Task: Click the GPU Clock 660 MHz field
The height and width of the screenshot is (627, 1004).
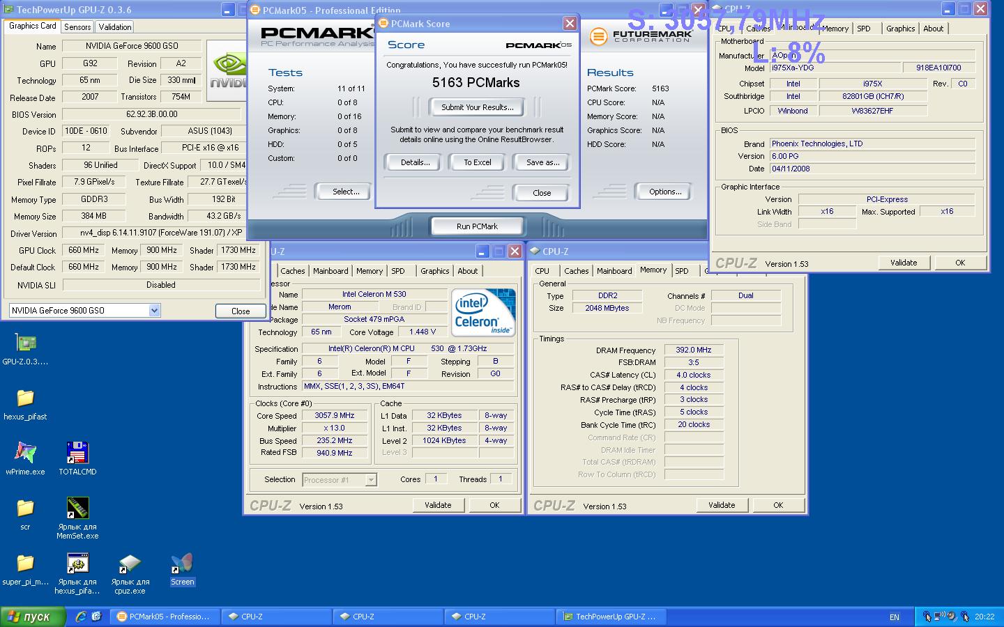Action: [84, 250]
